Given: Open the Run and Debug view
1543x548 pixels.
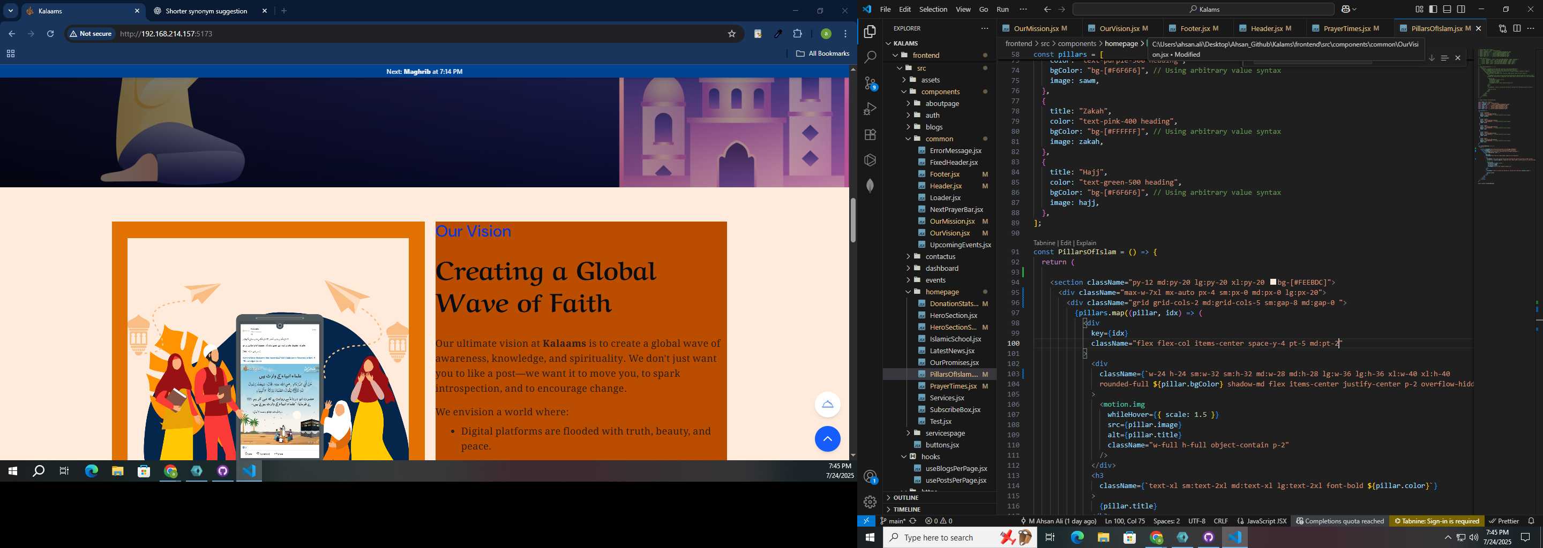Looking at the screenshot, I should [870, 109].
